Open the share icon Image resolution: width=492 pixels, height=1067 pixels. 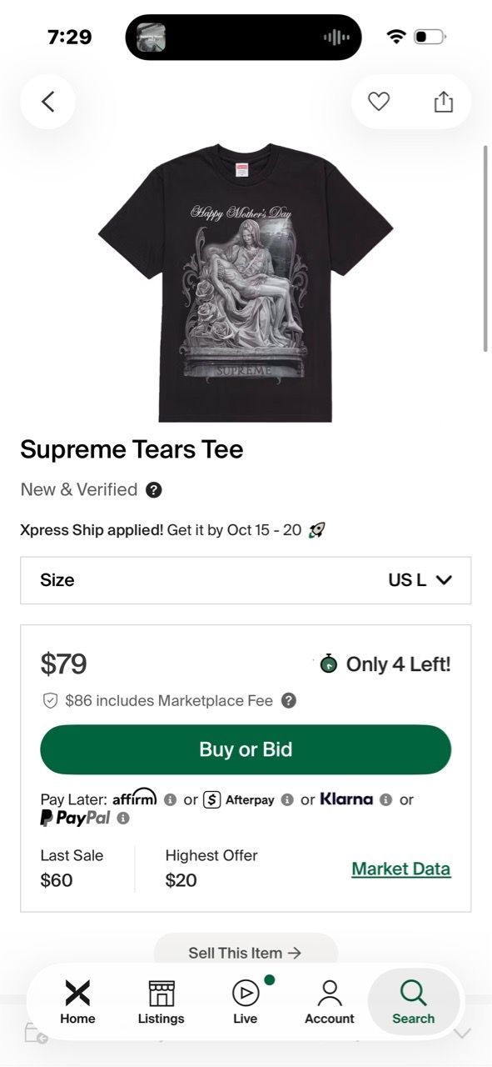point(444,102)
